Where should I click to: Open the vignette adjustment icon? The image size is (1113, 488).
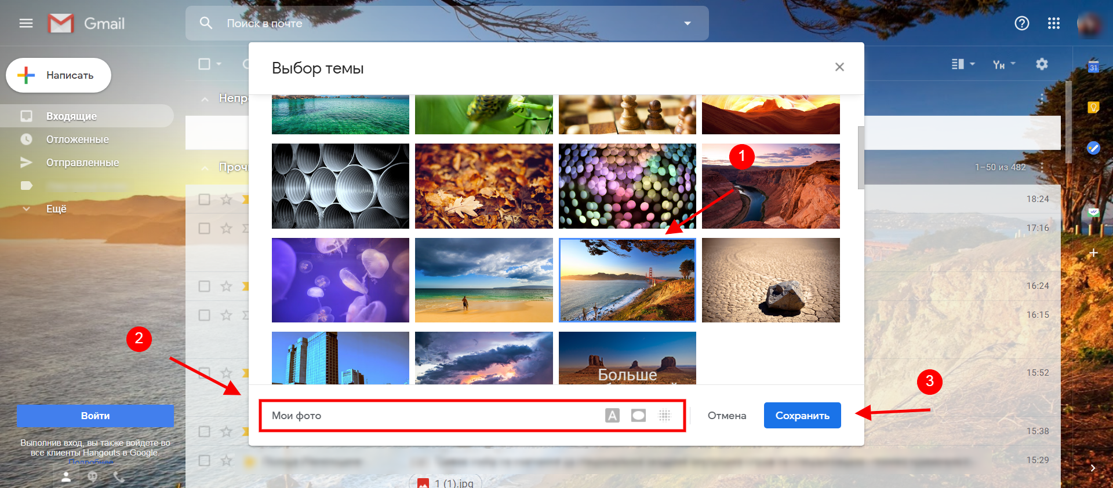(638, 415)
